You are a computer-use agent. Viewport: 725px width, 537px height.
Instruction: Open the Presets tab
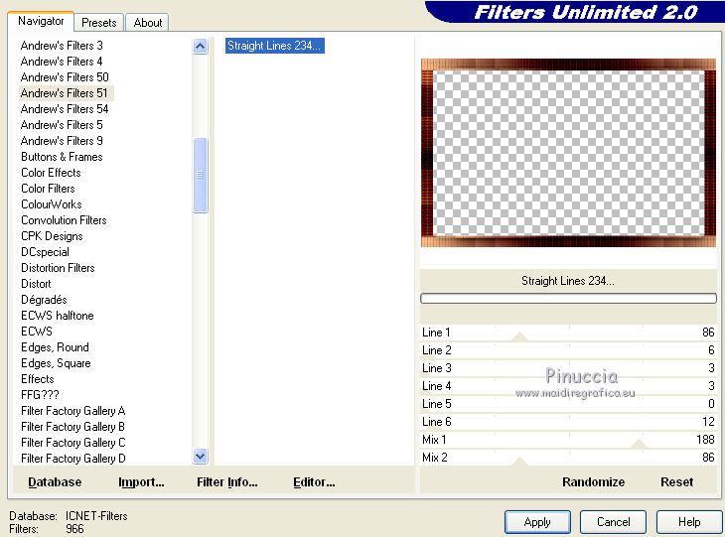[99, 23]
